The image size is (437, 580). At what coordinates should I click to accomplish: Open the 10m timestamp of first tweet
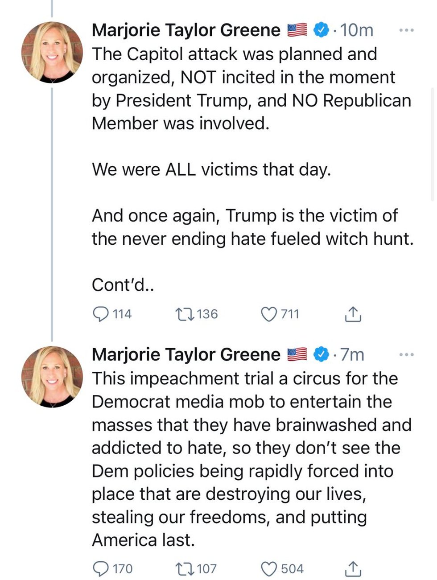click(x=357, y=30)
